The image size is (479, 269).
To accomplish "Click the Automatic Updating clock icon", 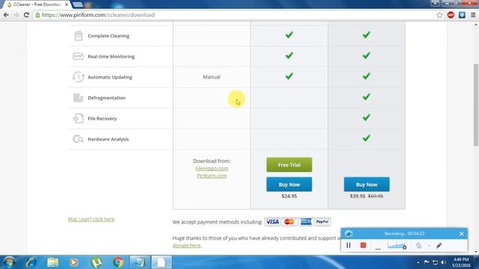I will pos(78,77).
